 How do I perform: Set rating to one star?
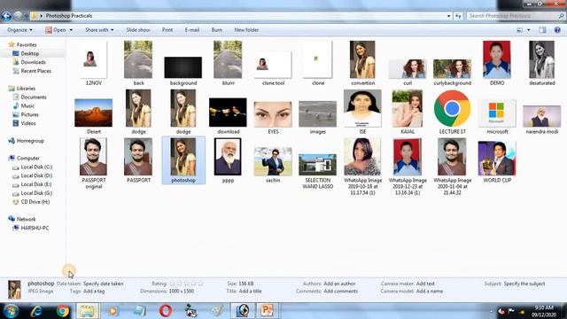click(x=172, y=284)
